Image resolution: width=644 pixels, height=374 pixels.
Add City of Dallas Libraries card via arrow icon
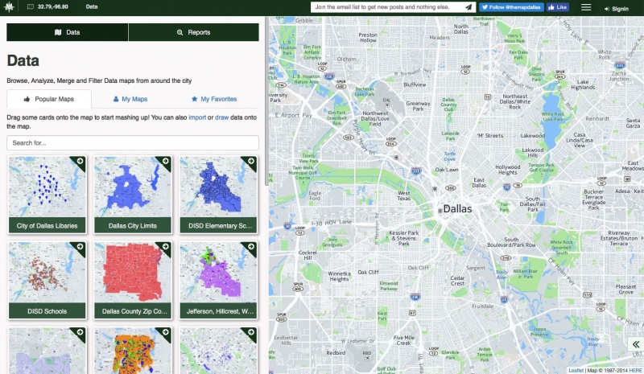[x=80, y=161]
